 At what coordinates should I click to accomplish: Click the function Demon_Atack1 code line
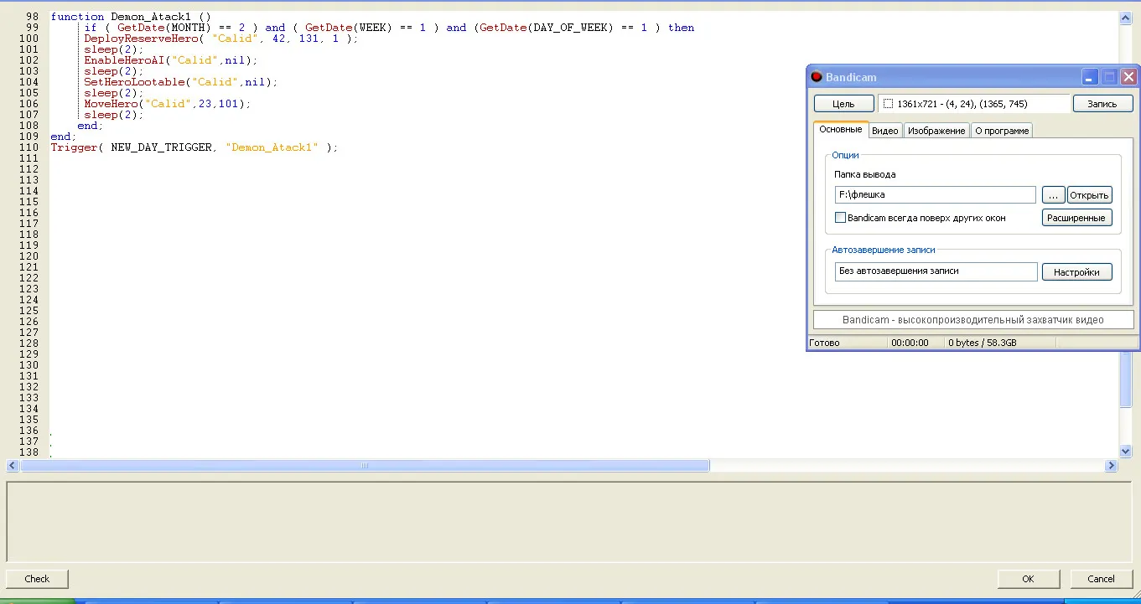click(132, 17)
